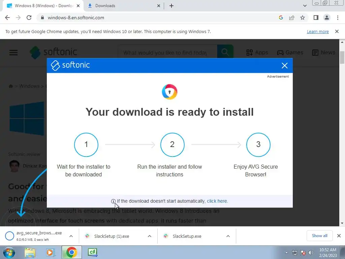Click the network tray icon
The image size is (345, 259).
click(294, 253)
